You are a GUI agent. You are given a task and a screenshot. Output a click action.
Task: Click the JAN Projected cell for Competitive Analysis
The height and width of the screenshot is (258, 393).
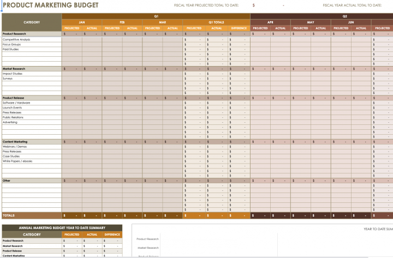point(72,40)
